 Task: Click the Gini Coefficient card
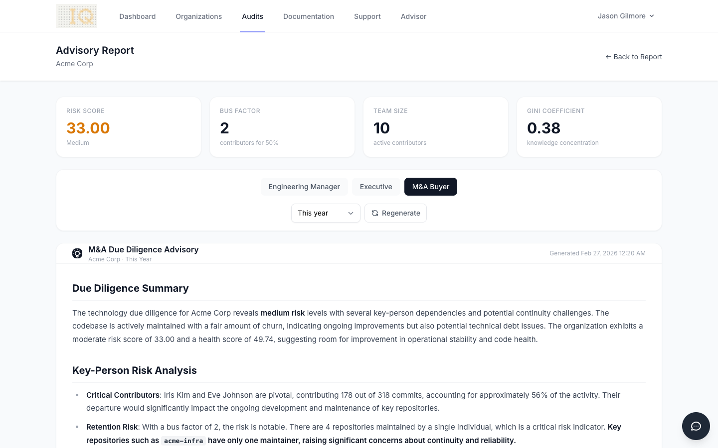[589, 127]
